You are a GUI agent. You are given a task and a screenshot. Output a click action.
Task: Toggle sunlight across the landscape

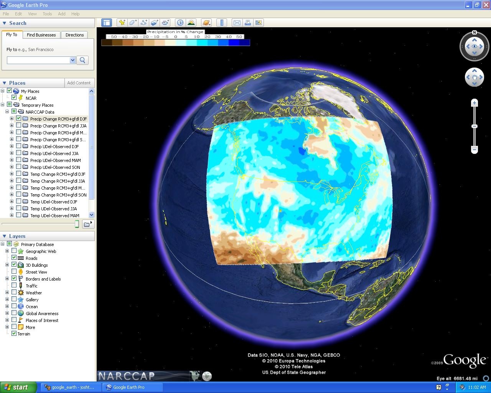pos(191,23)
